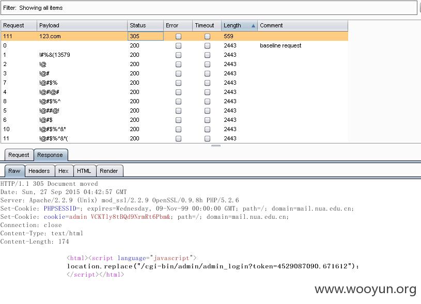421x304 pixels.
Task: Click the Server: Apache/2.2.9 header line
Action: click(x=119, y=200)
